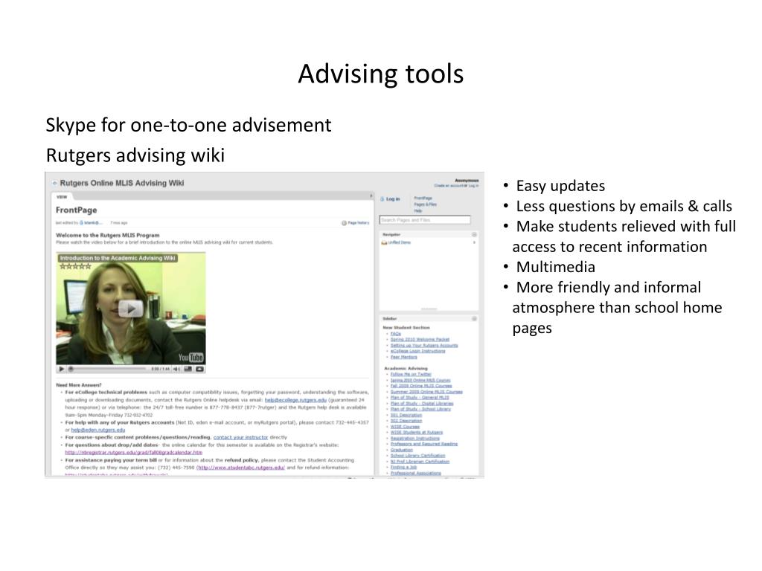This screenshot has width=762, height=571.
Task: Open WISE Students at Rutgers link
Action: tap(417, 432)
